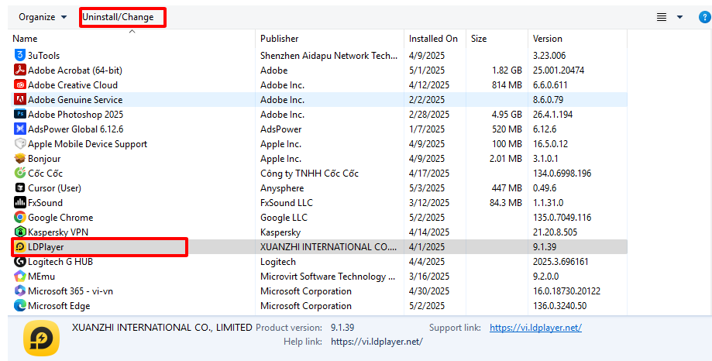712x361 pixels.
Task: Select the Cốc Cốc name text
Action: click(45, 173)
